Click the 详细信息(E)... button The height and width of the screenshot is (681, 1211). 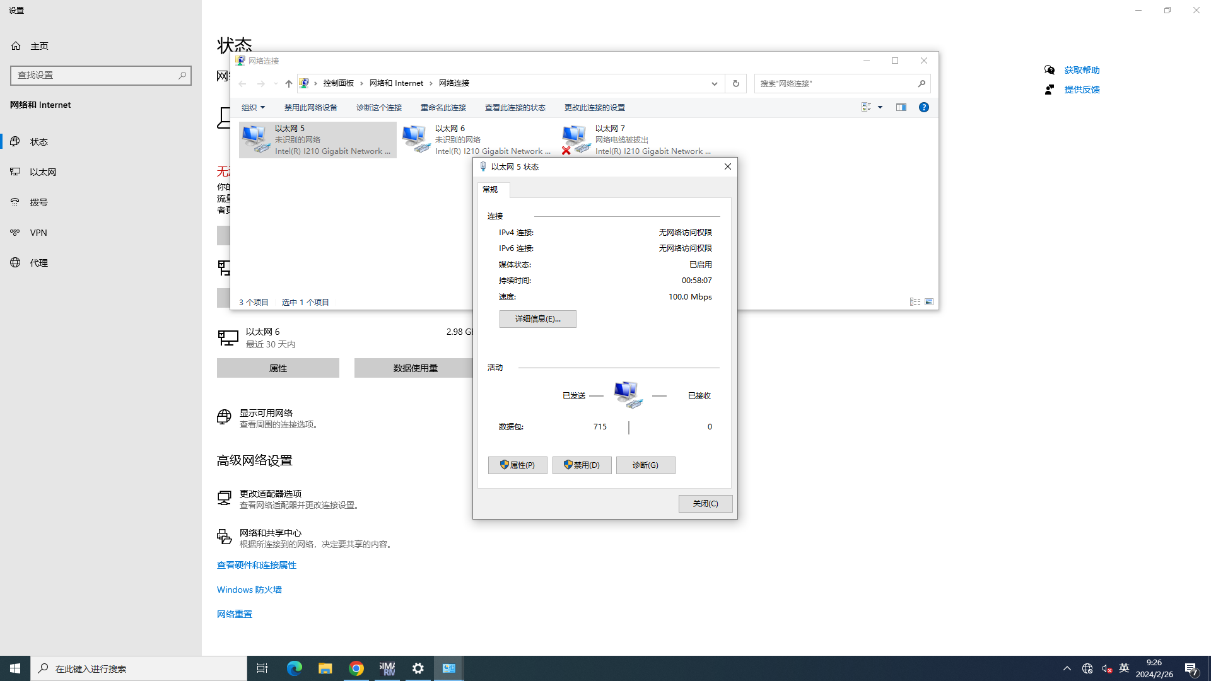tap(537, 319)
